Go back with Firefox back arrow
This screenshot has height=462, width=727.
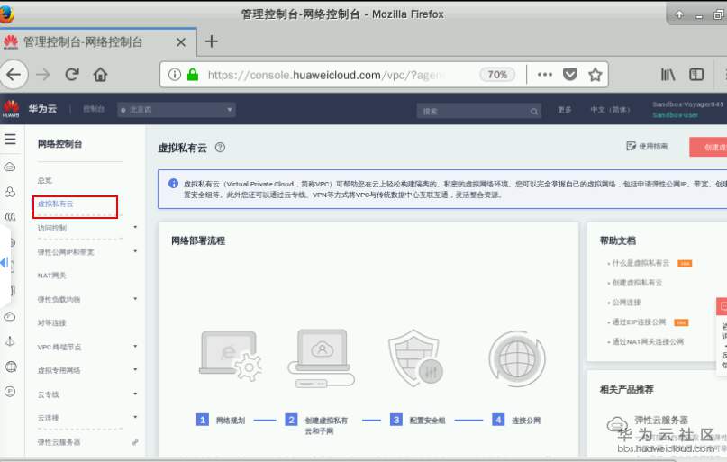[x=14, y=74]
